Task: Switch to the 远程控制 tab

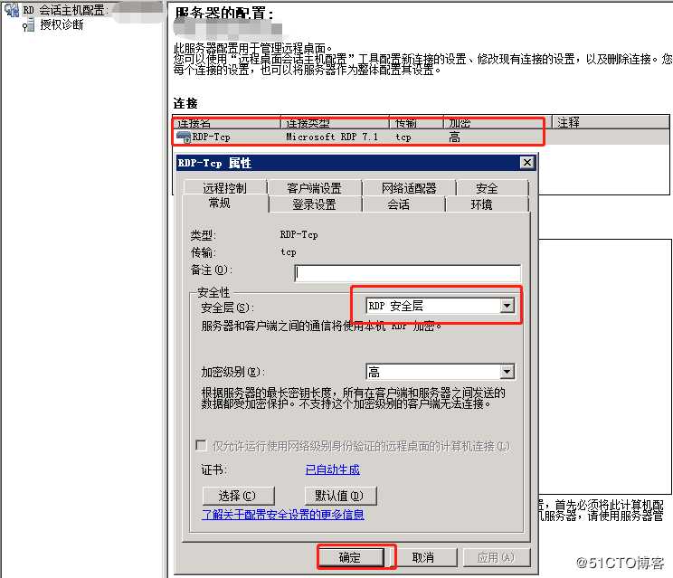Action: 225,188
